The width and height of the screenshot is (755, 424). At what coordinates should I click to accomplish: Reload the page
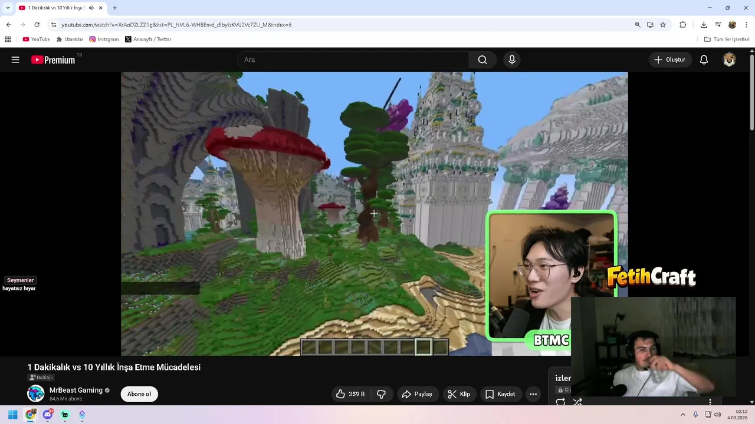tap(37, 25)
